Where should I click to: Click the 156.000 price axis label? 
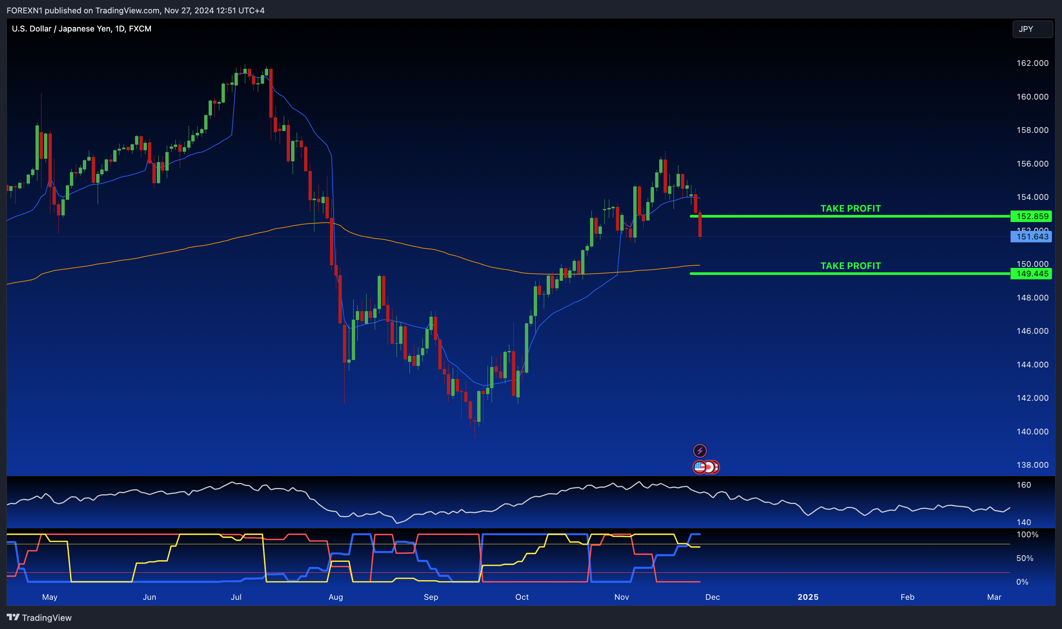tap(1032, 164)
